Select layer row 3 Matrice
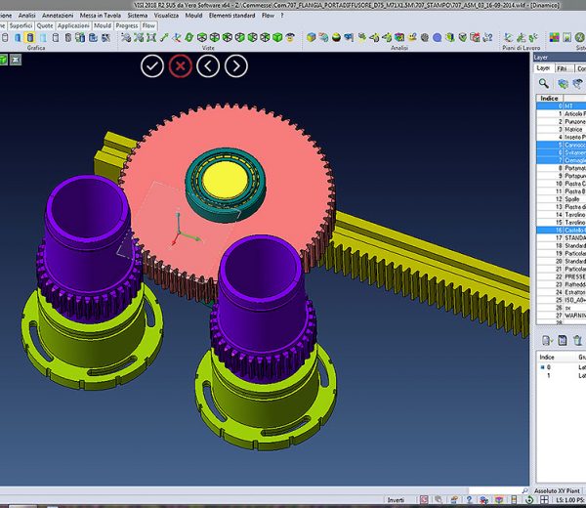The image size is (586, 508). (x=562, y=129)
